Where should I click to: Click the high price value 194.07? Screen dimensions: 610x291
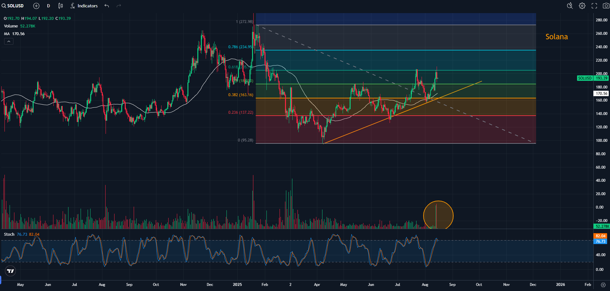[31, 19]
